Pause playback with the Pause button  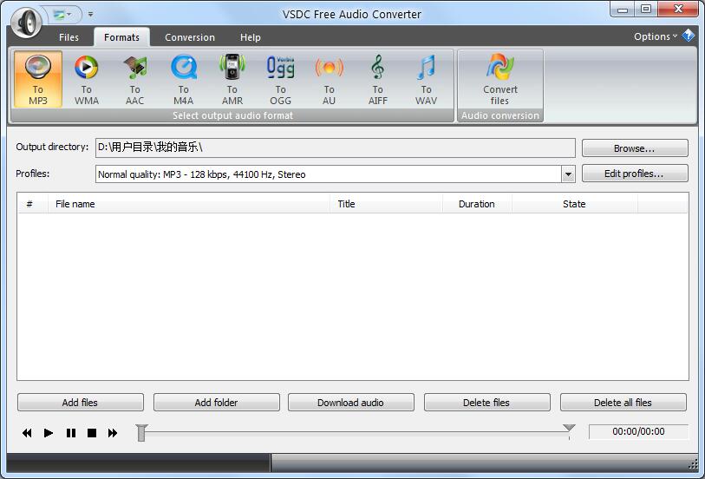70,433
